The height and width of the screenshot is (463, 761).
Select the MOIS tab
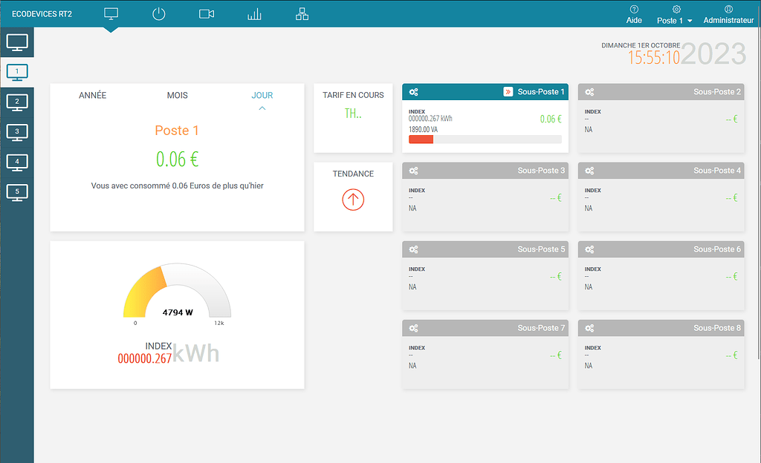point(176,95)
